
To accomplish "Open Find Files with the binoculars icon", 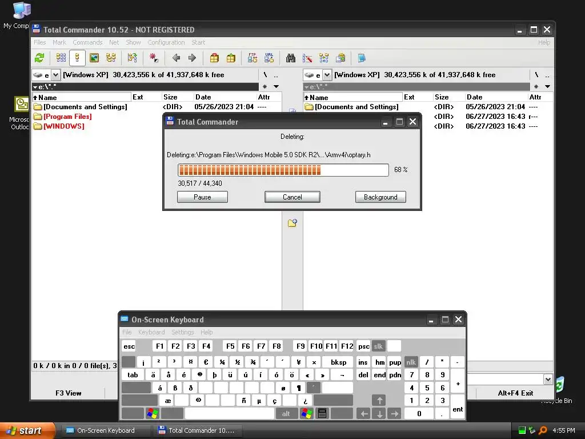I will (x=291, y=58).
